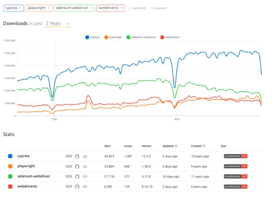Open the 2 Years time range dropdown
This screenshot has height=200, width=280.
coord(57,24)
